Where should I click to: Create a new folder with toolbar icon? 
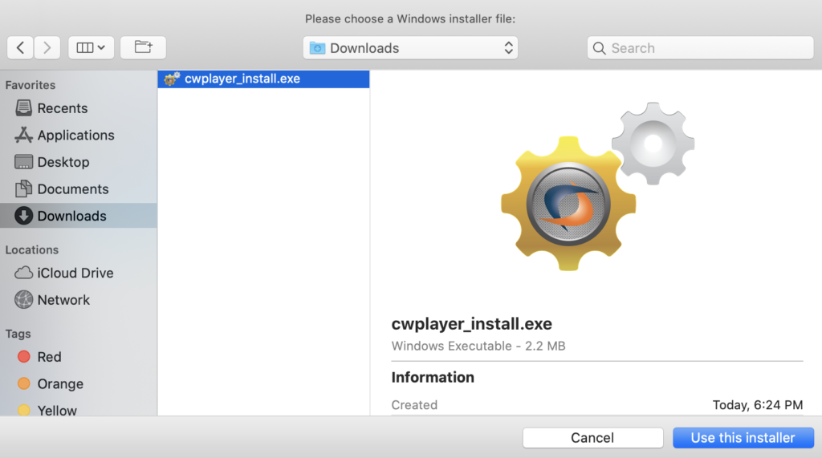[x=143, y=47]
